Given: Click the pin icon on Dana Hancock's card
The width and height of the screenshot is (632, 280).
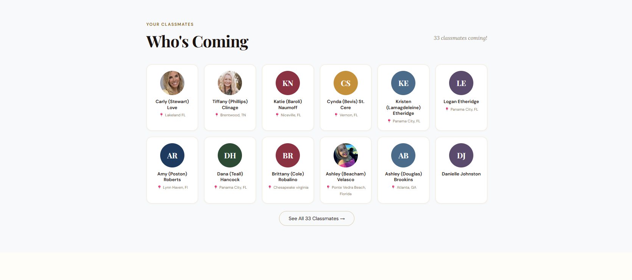Looking at the screenshot, I should [x=216, y=187].
